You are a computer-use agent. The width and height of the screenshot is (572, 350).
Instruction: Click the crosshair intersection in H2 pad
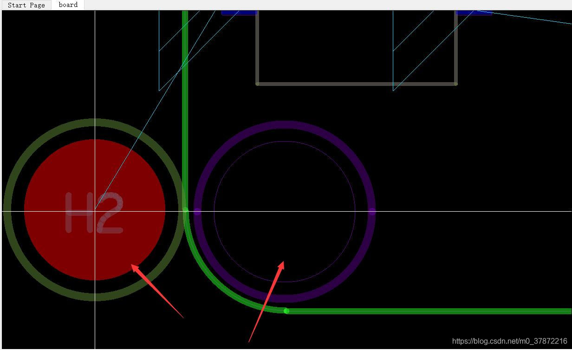point(95,211)
